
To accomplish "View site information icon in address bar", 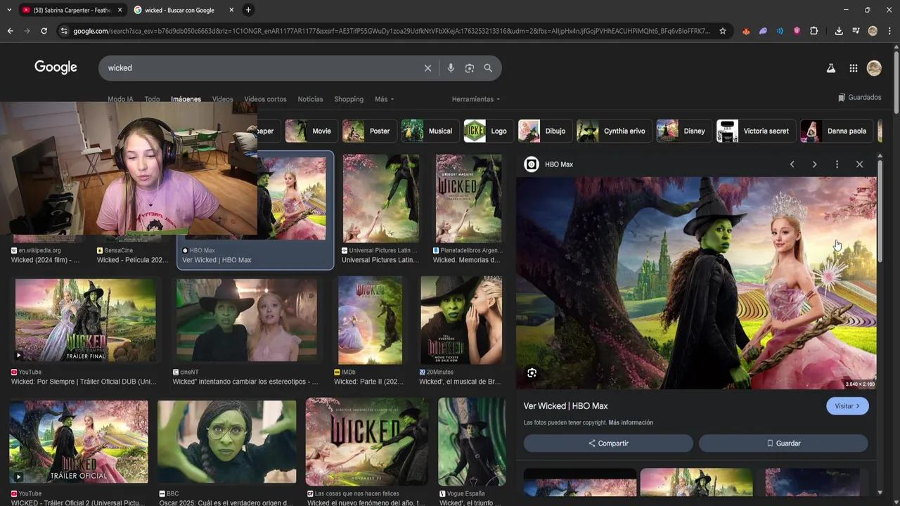I will point(64,31).
